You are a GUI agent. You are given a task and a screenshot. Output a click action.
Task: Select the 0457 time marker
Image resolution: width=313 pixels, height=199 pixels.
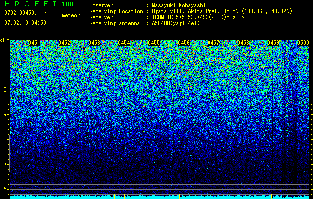[x=213, y=43]
